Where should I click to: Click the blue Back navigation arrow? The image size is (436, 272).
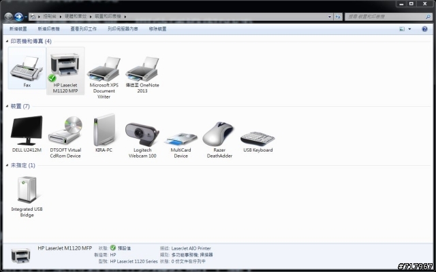(x=18, y=17)
